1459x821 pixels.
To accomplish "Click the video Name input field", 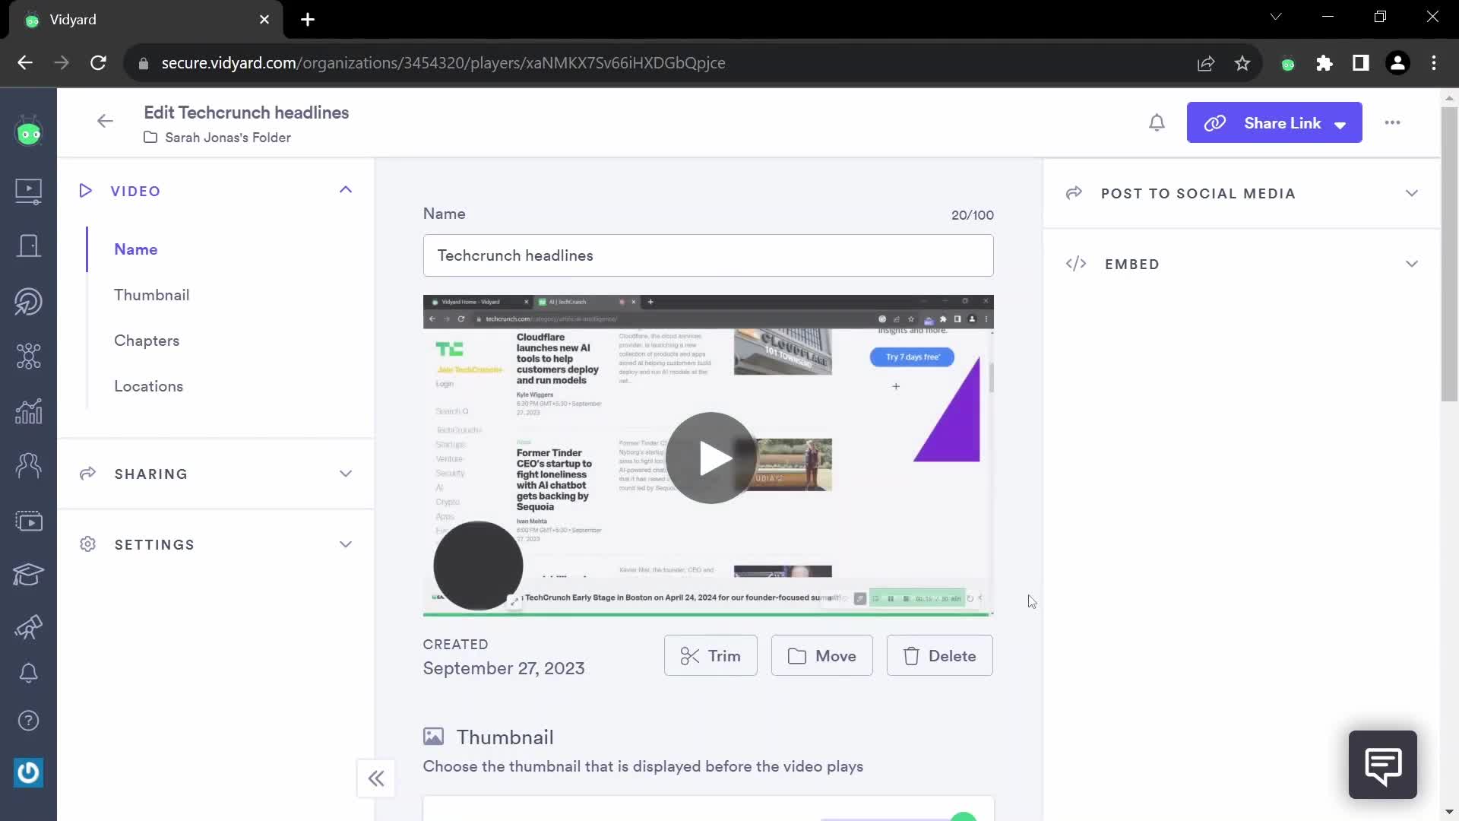I will (x=708, y=255).
